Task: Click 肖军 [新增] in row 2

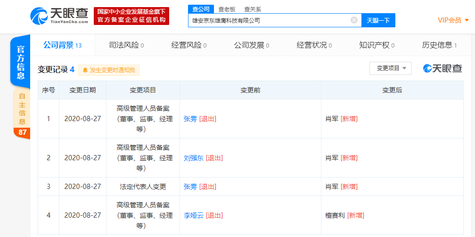Action: 341,158
